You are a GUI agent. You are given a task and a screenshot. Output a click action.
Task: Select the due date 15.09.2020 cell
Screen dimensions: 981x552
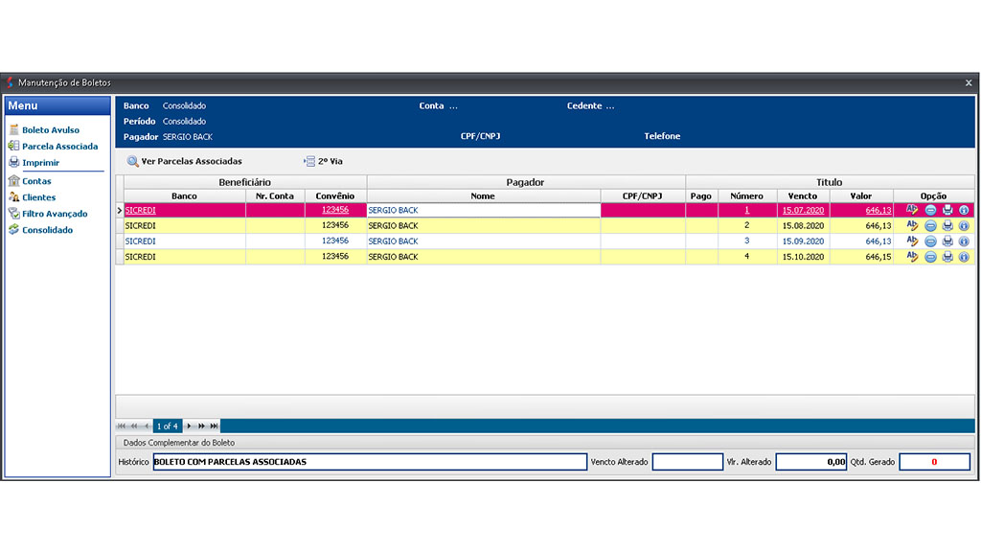click(804, 241)
